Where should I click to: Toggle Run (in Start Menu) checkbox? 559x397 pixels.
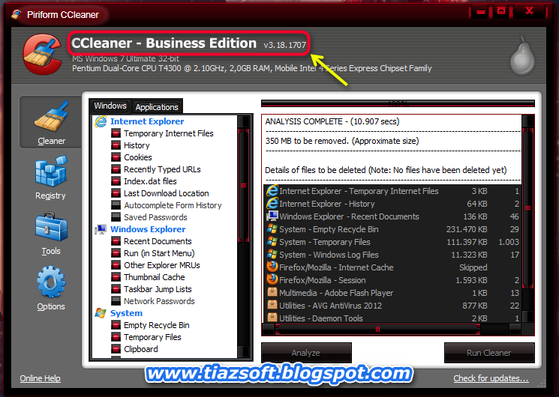coord(116,253)
